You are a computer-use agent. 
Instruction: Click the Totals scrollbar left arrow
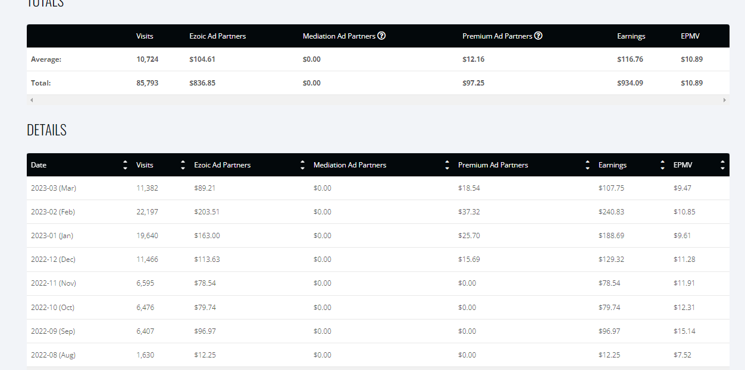point(32,100)
